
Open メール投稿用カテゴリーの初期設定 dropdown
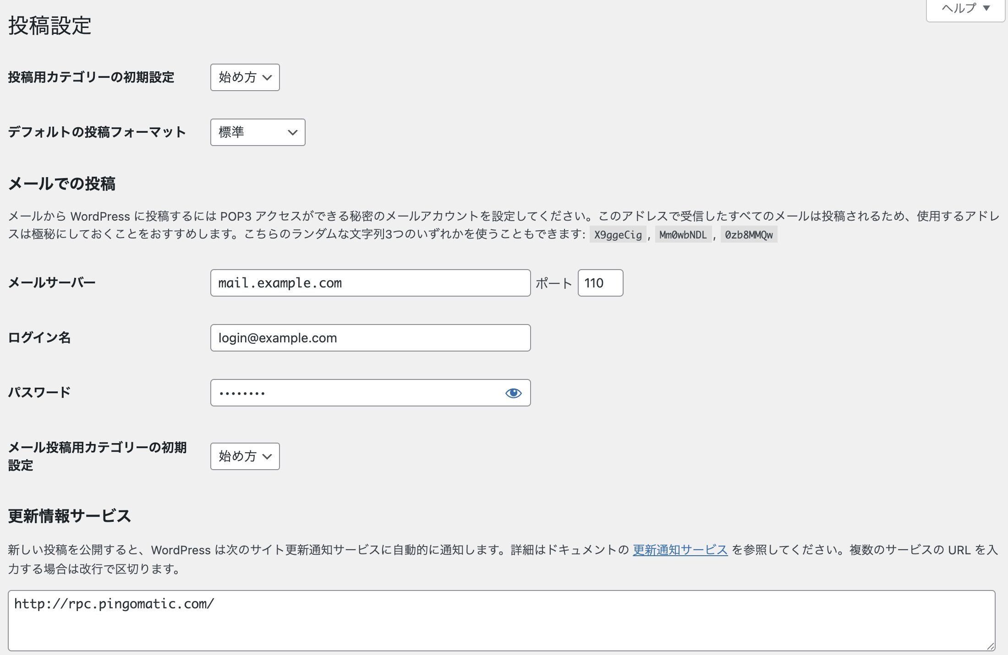[245, 456]
